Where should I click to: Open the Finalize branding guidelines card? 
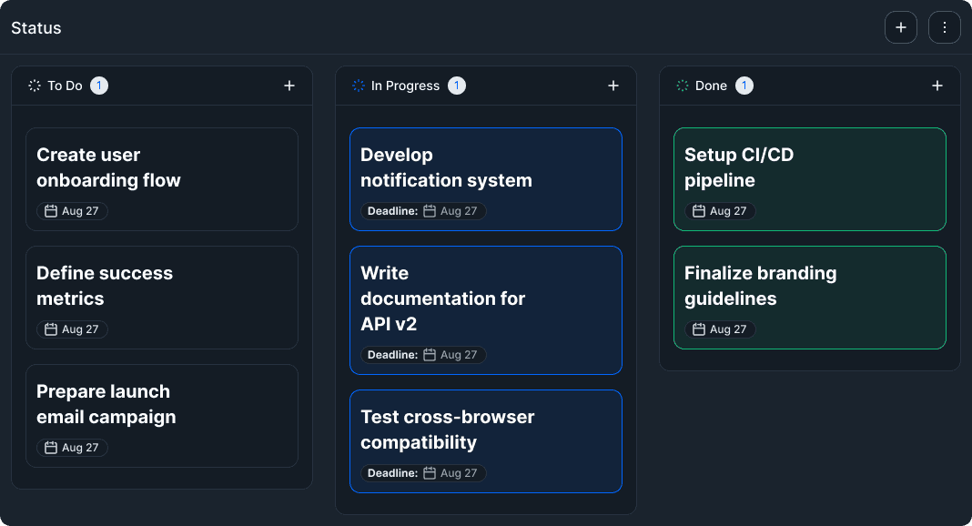[x=810, y=286]
